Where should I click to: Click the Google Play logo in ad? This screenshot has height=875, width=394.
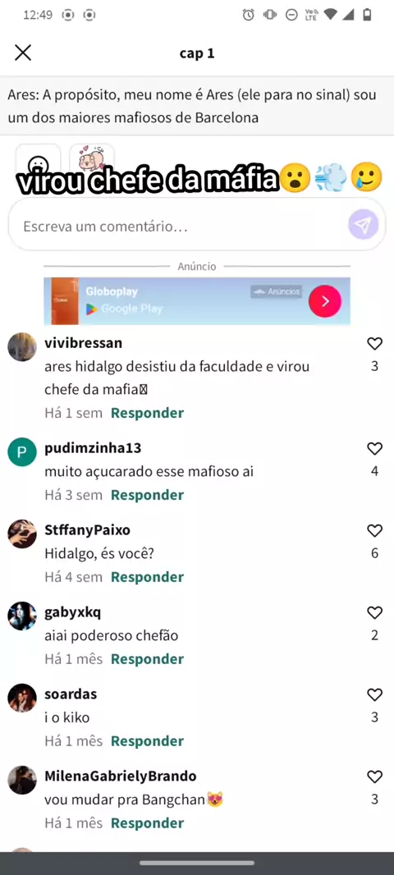[x=92, y=309]
